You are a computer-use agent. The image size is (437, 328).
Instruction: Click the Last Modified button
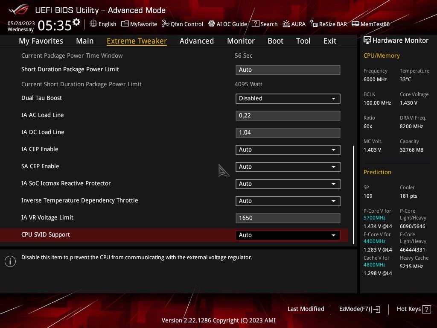306,309
